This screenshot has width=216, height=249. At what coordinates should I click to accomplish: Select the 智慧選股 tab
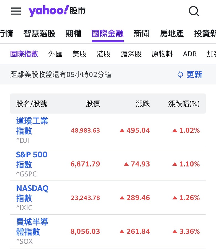[39, 34]
